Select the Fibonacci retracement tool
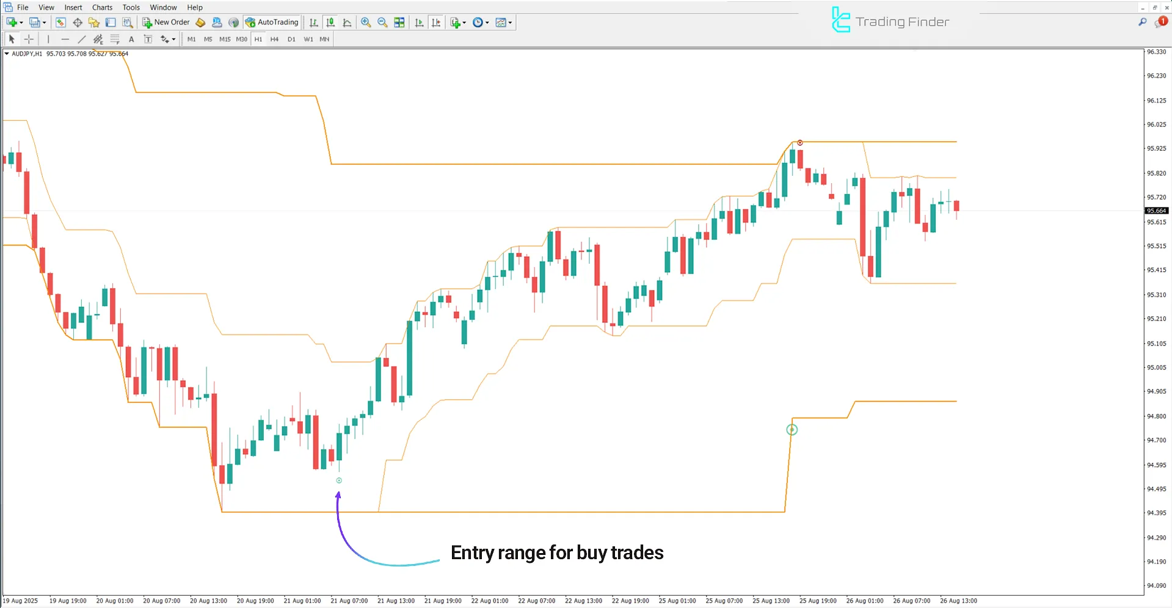The image size is (1172, 608). [x=115, y=39]
